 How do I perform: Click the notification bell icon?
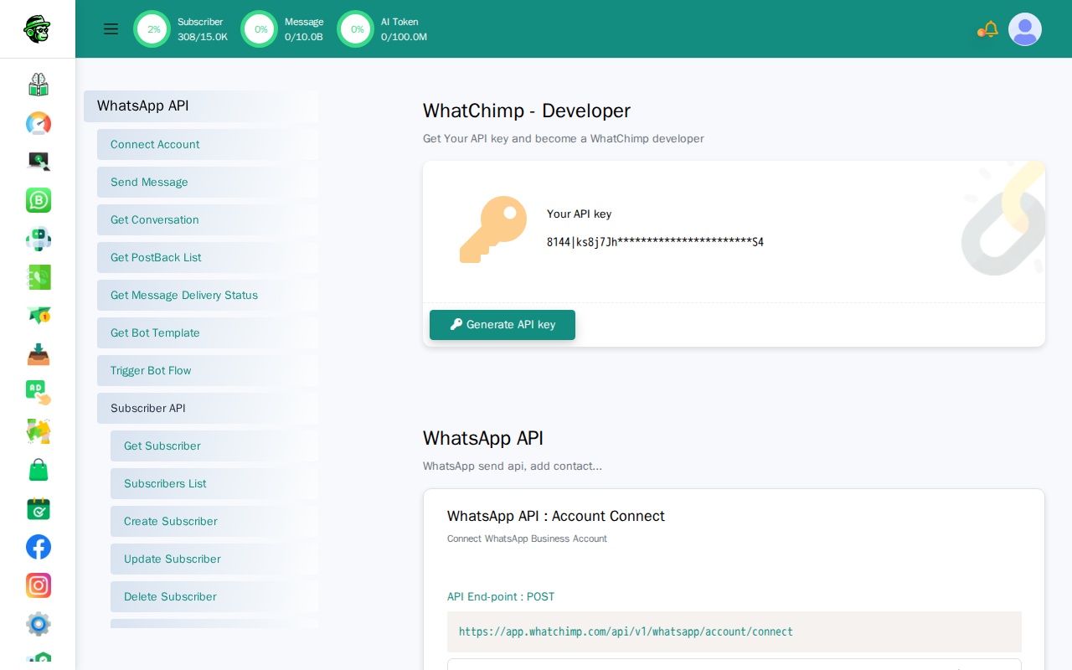click(x=990, y=29)
